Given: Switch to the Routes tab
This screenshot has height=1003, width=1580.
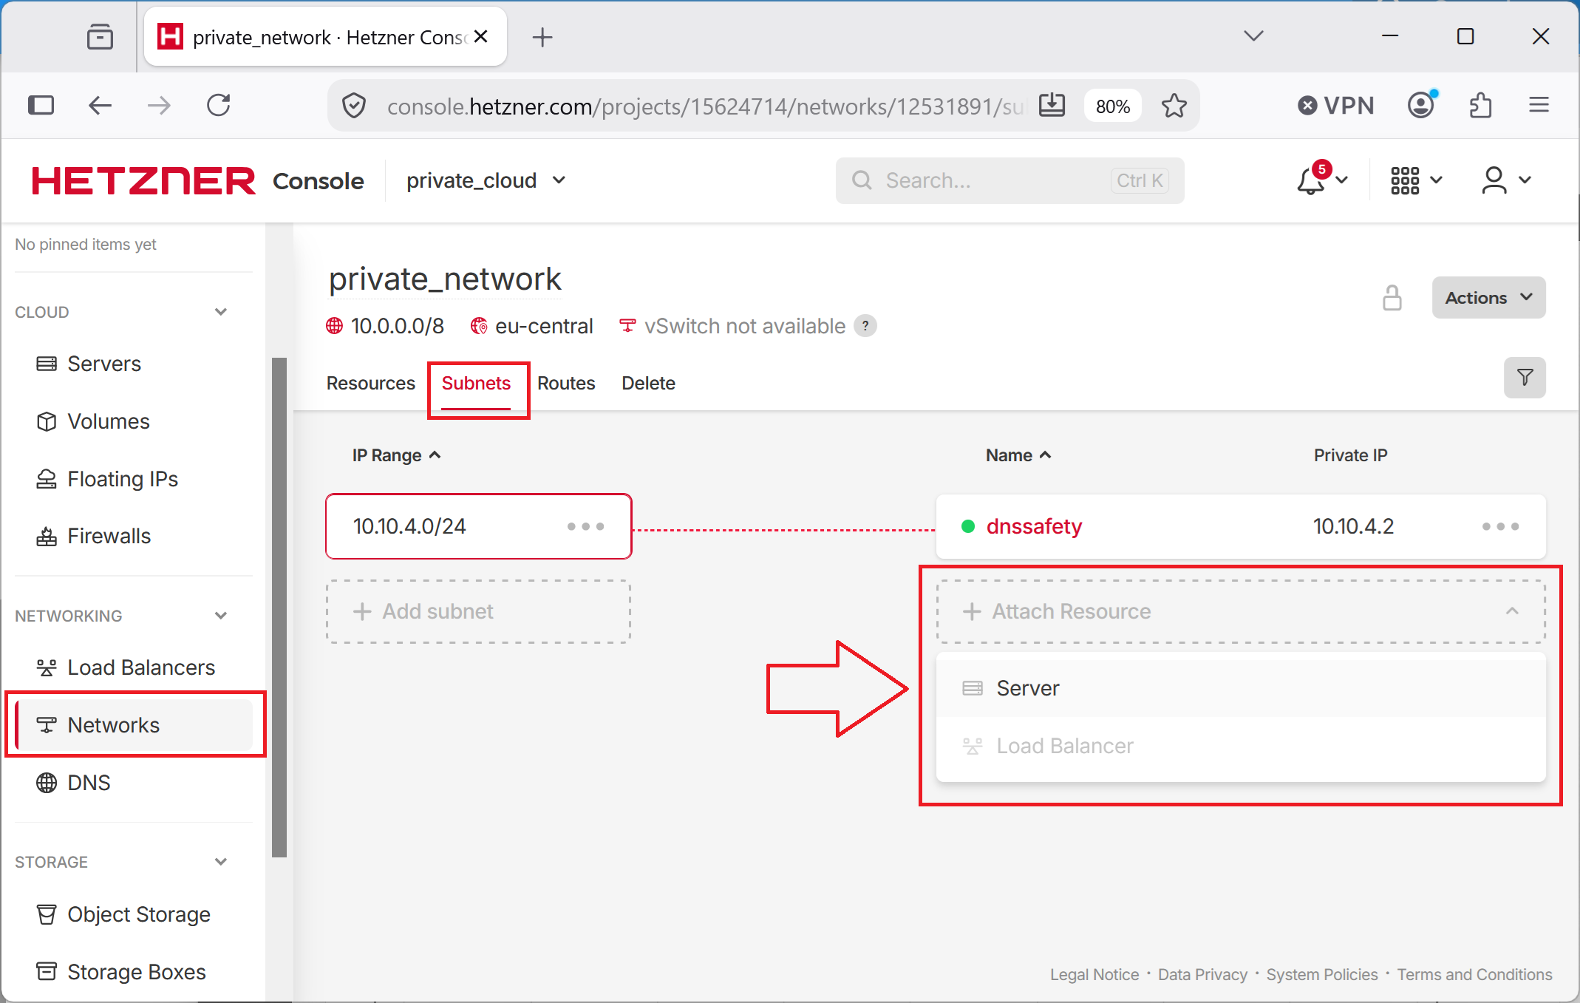Looking at the screenshot, I should click(566, 384).
